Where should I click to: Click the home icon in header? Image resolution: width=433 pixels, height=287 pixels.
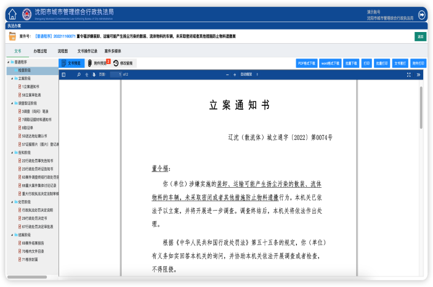pos(12,14)
